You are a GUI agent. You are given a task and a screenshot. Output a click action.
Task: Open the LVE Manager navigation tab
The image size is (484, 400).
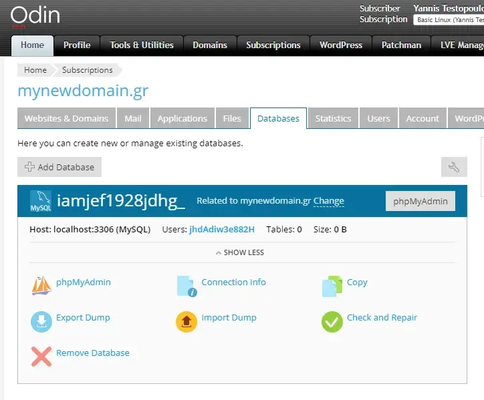click(x=458, y=45)
